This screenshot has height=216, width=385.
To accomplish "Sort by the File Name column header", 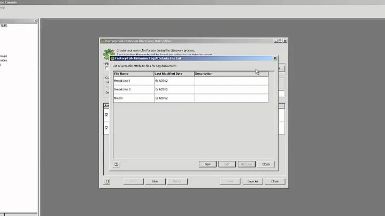I will (133, 74).
